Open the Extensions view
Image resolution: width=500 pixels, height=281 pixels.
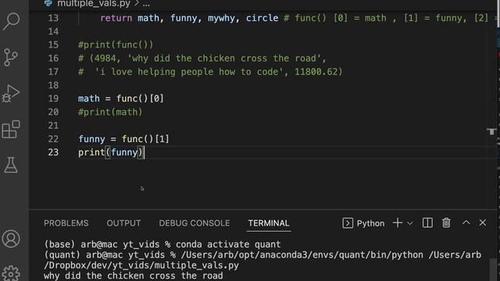[11, 130]
